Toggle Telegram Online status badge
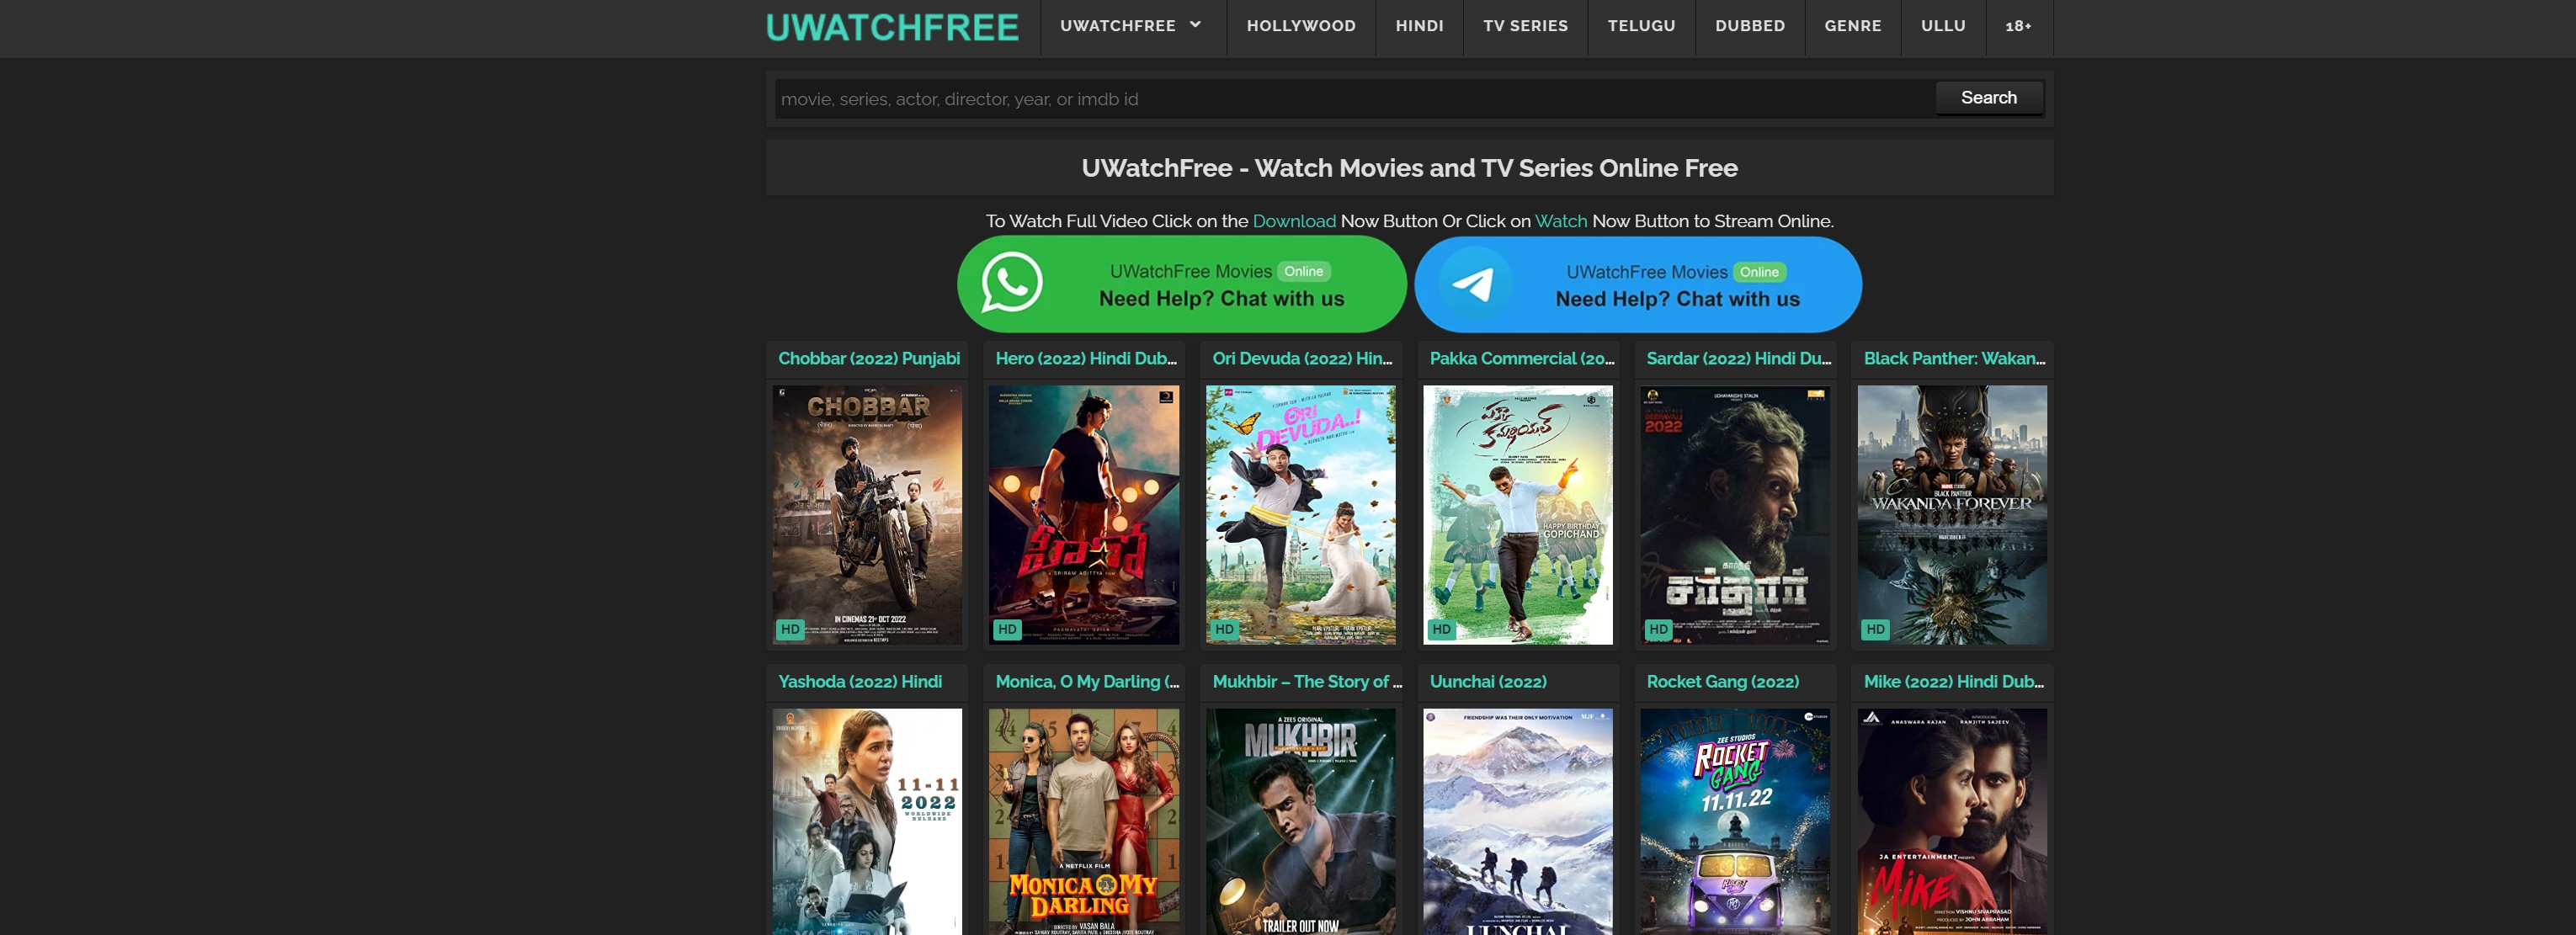This screenshot has width=2576, height=935. click(1758, 271)
